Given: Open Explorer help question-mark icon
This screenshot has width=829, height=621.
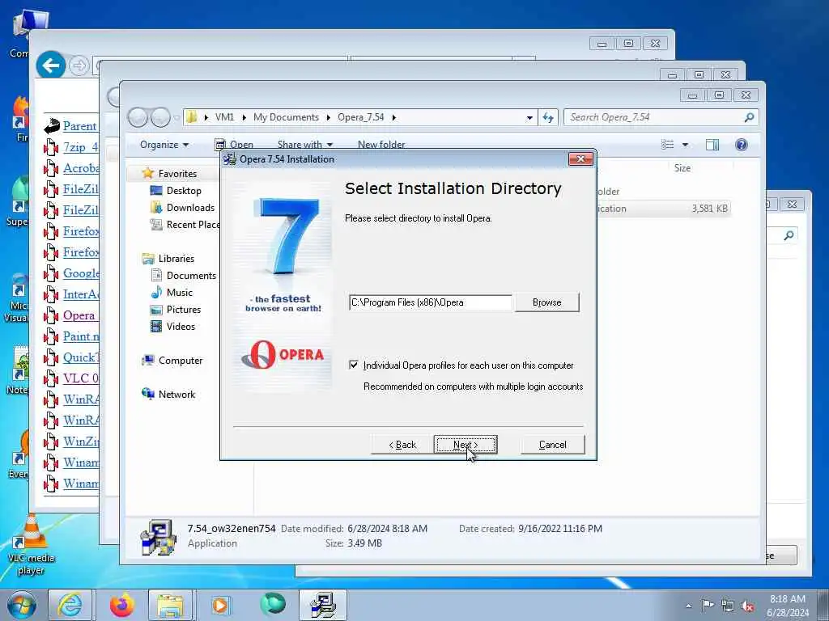Looking at the screenshot, I should click(x=742, y=145).
